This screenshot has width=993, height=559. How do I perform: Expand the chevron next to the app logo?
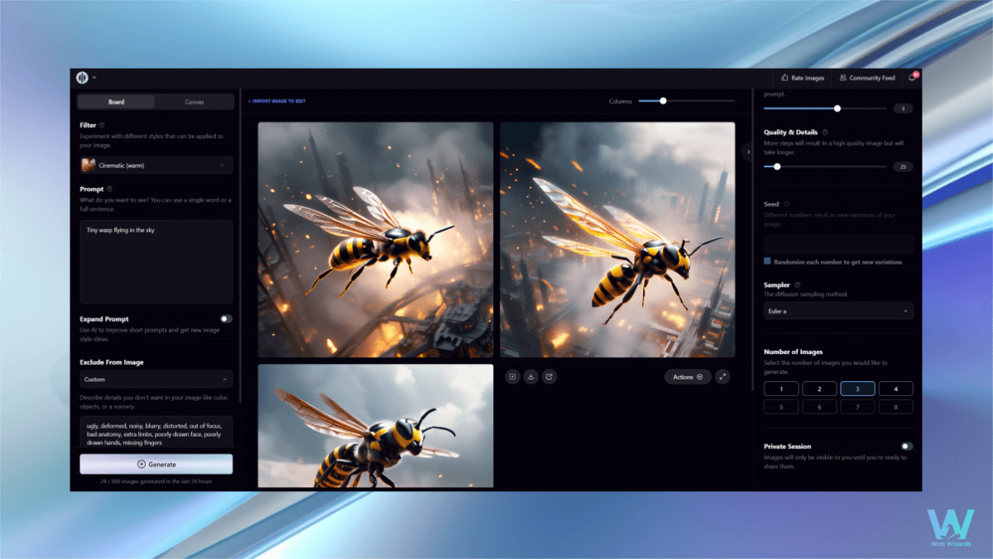click(x=94, y=78)
